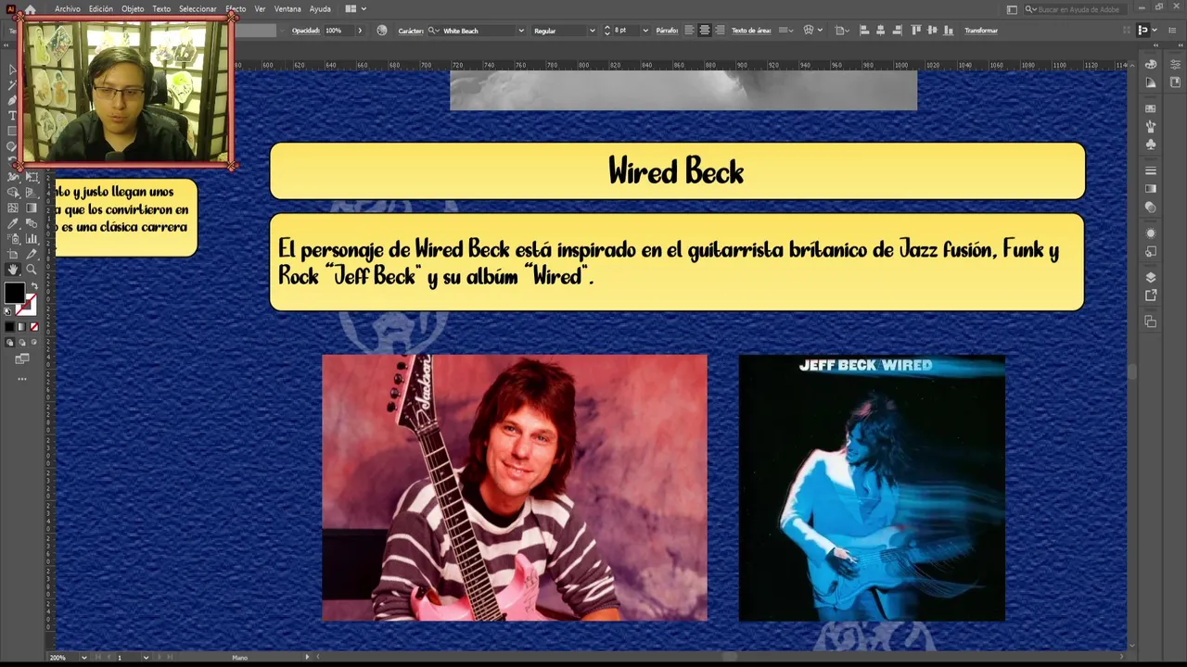
Task: Align paragraph text right
Action: (x=720, y=30)
